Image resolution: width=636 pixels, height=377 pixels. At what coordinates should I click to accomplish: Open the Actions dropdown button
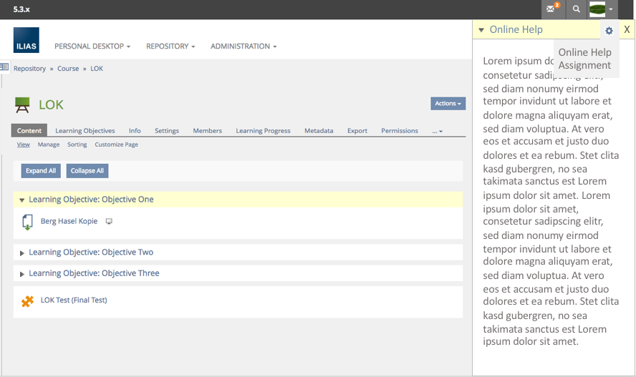tap(448, 104)
